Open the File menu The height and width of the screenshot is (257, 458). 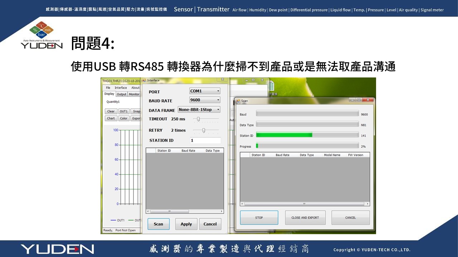point(108,88)
